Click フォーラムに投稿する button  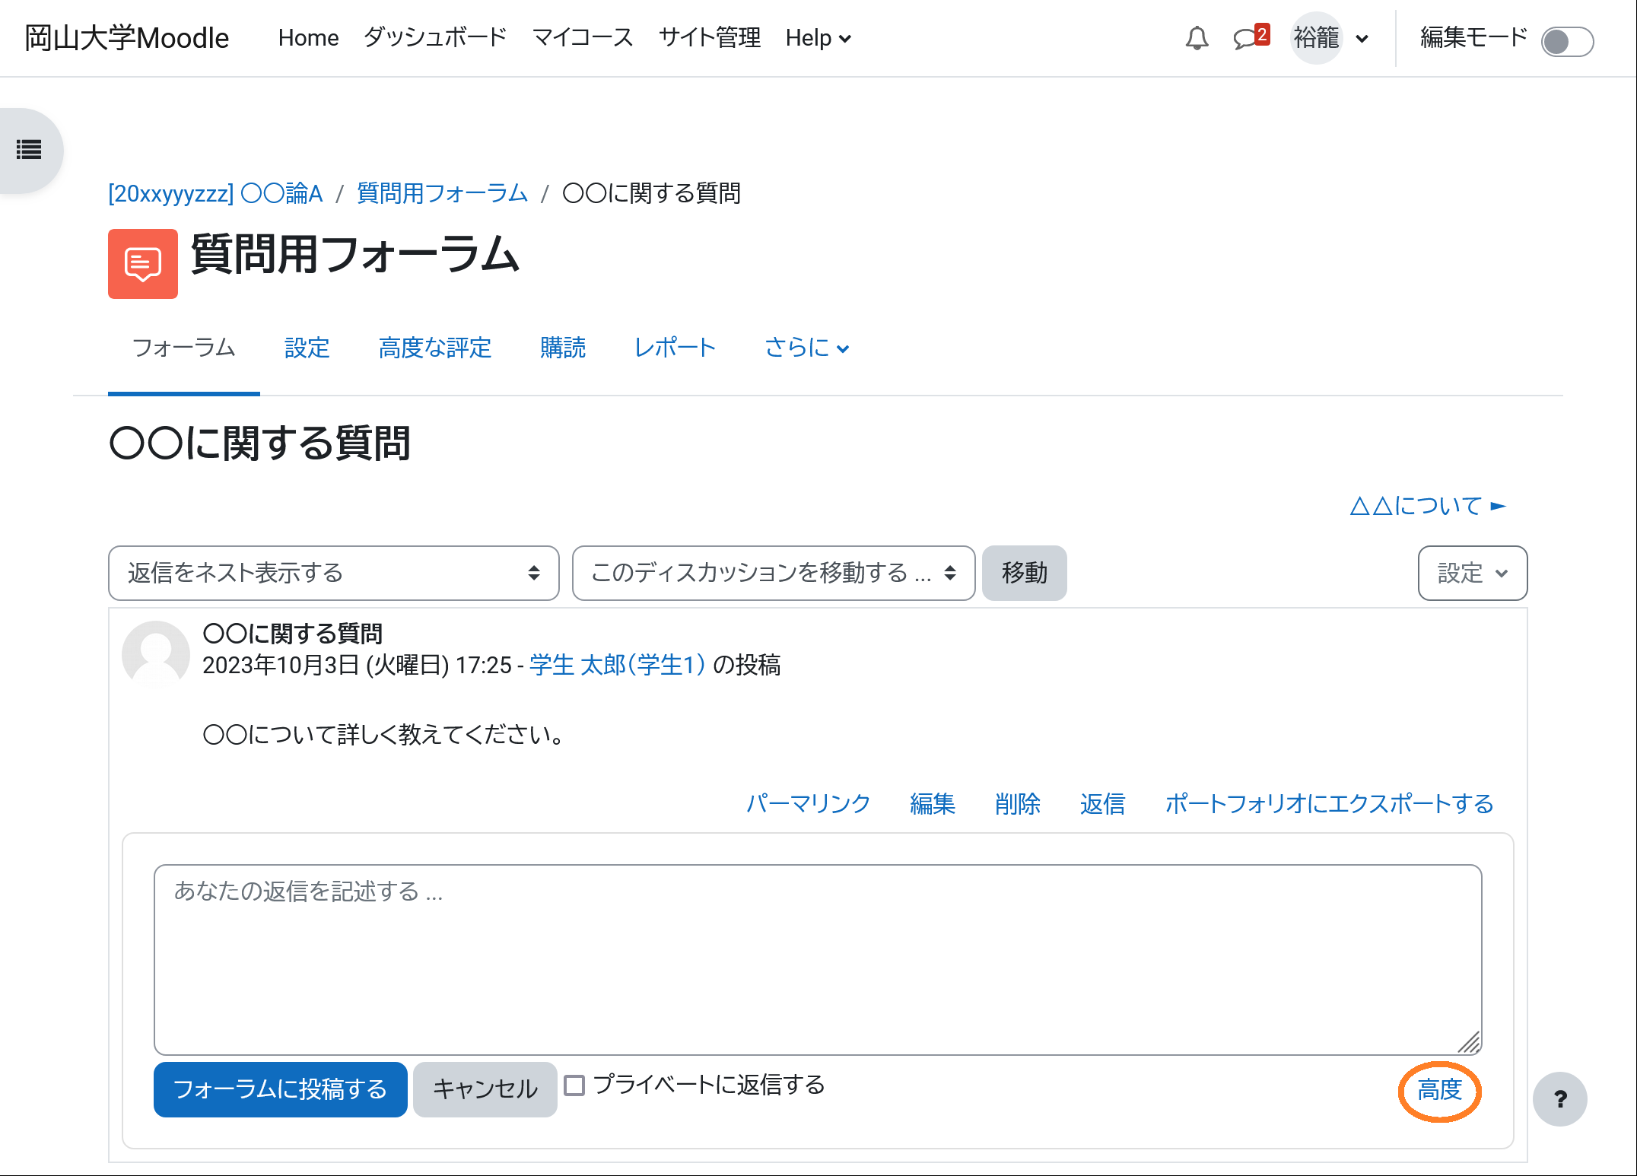click(281, 1089)
